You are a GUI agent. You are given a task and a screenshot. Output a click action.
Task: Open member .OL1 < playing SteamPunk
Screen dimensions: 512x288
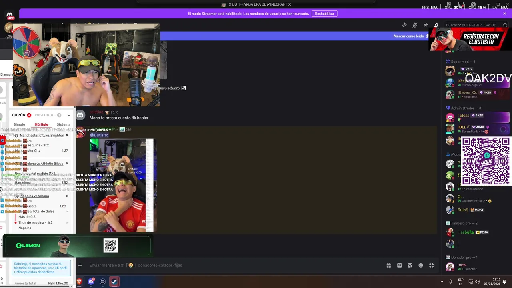pos(477,129)
